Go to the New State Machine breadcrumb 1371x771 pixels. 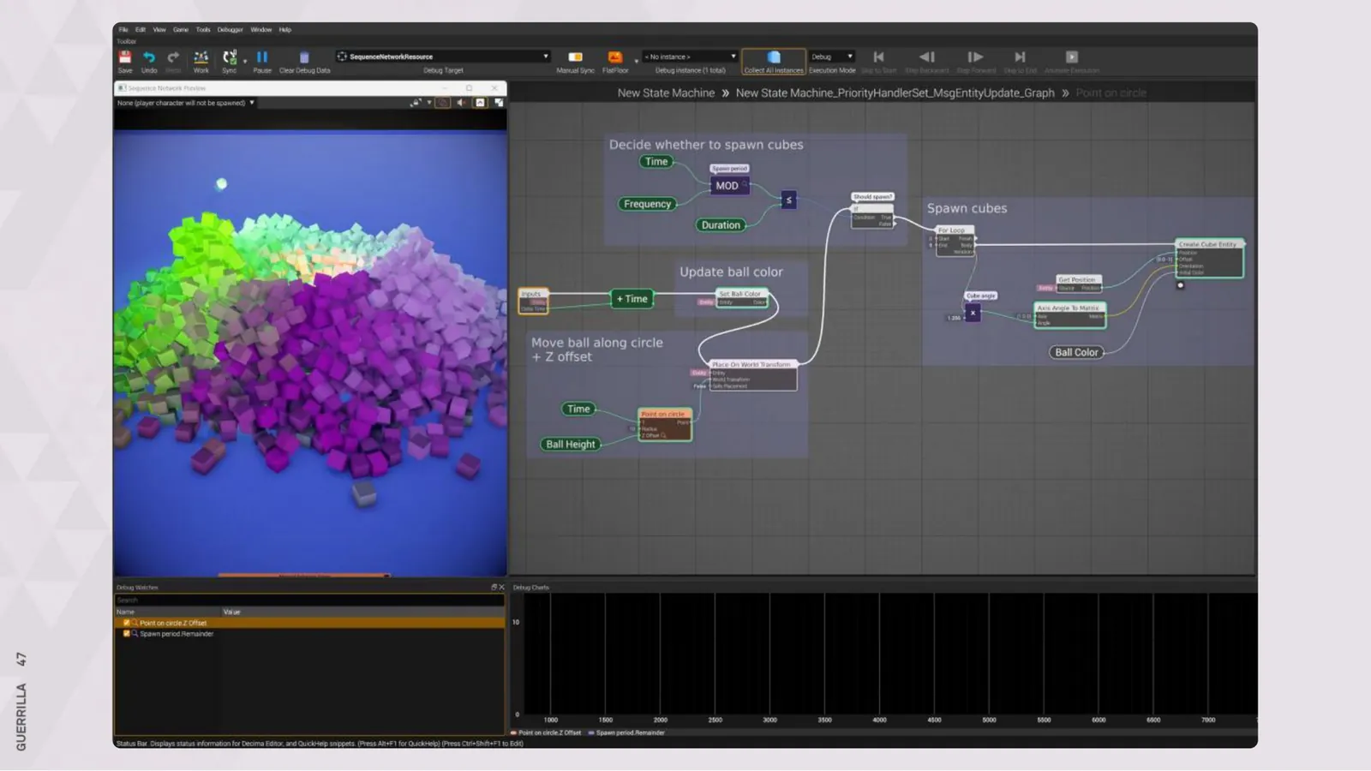pyautogui.click(x=666, y=93)
